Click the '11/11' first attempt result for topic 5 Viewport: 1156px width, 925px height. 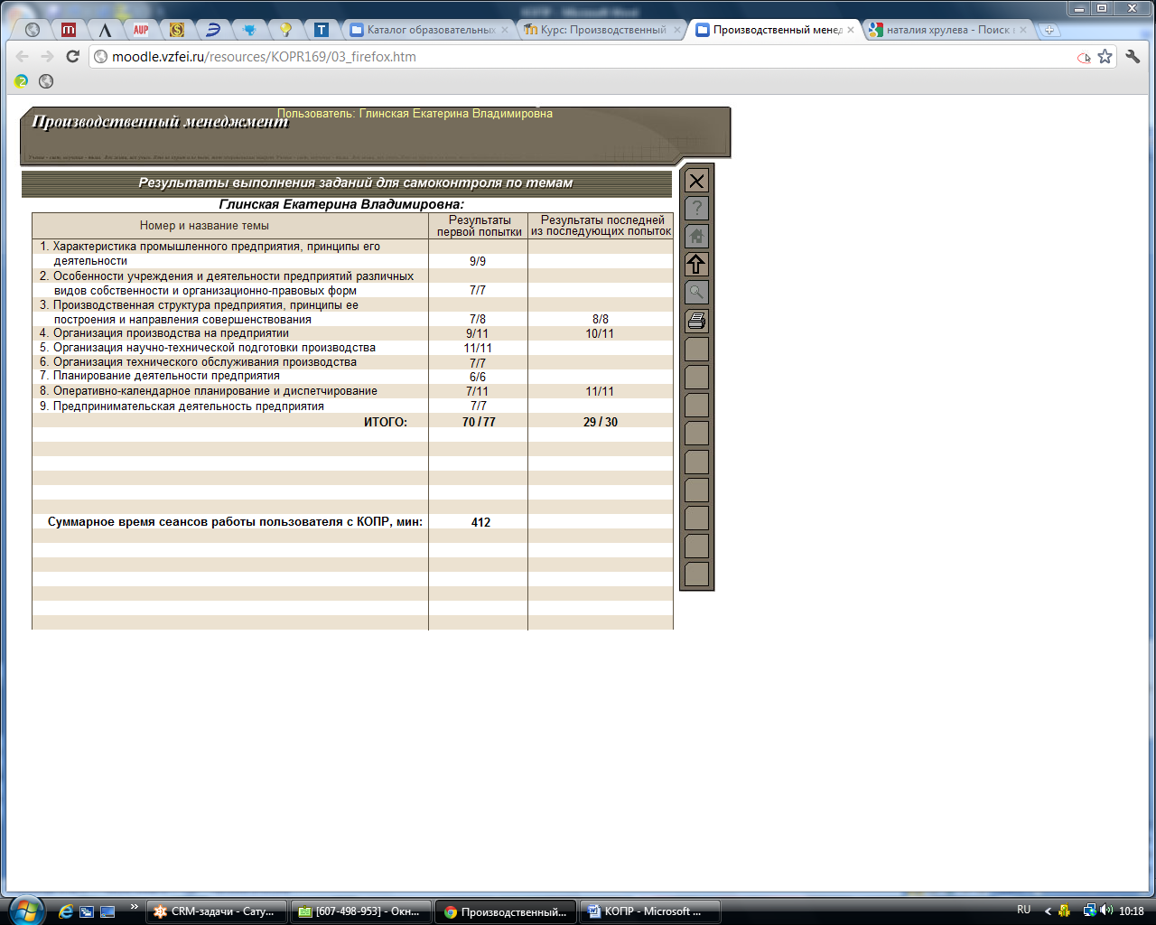click(478, 348)
